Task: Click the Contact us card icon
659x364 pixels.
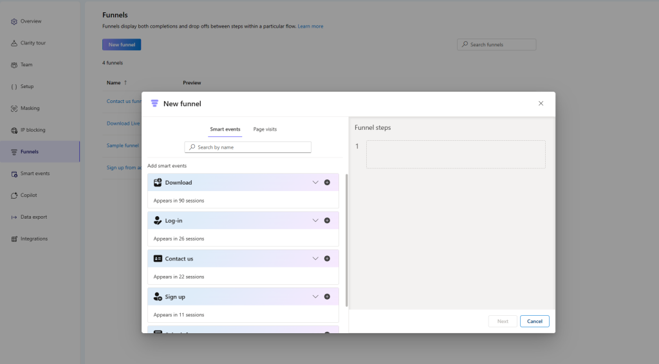Action: pos(158,259)
